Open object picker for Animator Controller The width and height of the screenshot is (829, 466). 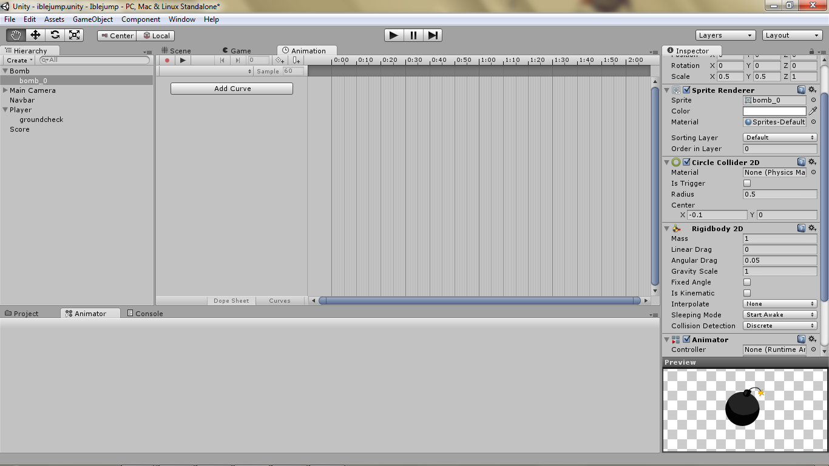[813, 349]
